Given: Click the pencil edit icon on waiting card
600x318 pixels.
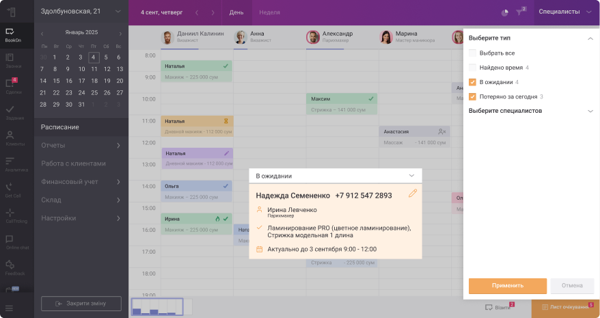Looking at the screenshot, I should 412,194.
